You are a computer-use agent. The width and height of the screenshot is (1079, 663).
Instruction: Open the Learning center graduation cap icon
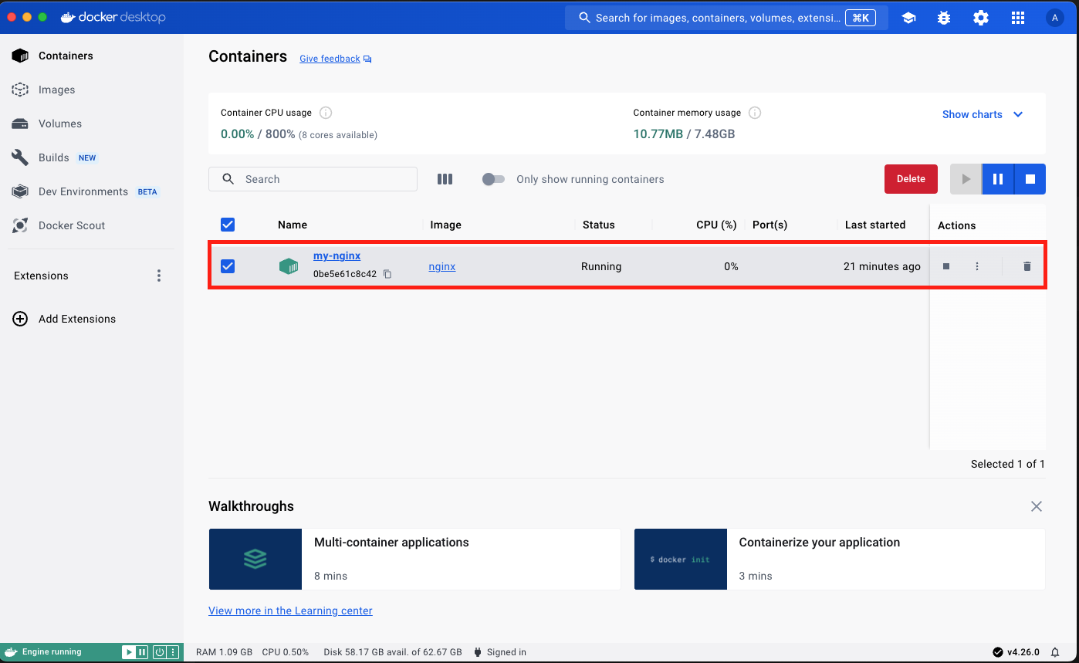pos(908,18)
